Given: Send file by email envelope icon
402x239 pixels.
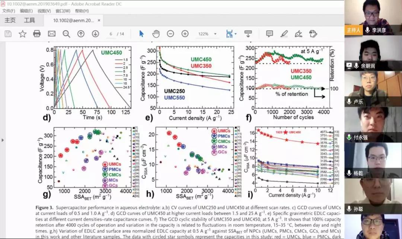Looking at the screenshot, I should coord(51,34).
